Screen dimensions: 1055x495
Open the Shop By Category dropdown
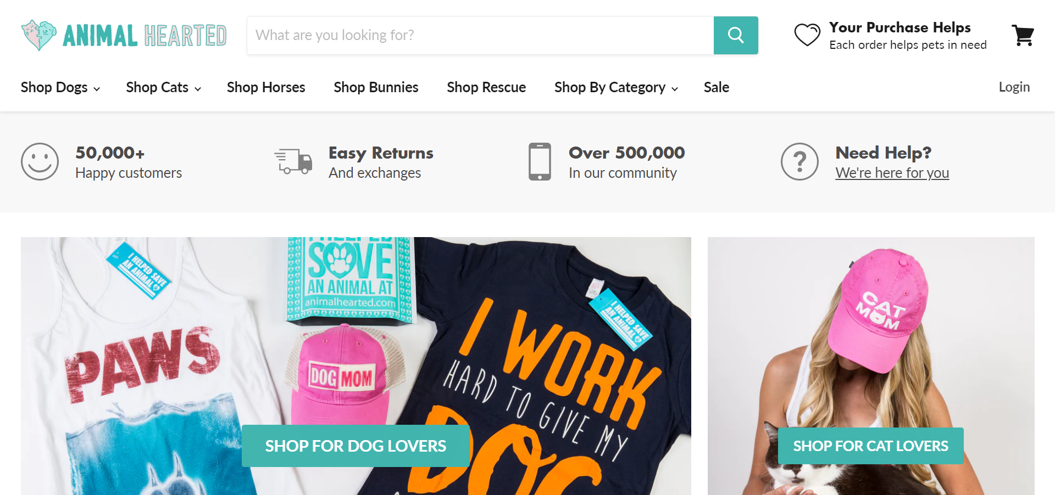coord(611,87)
